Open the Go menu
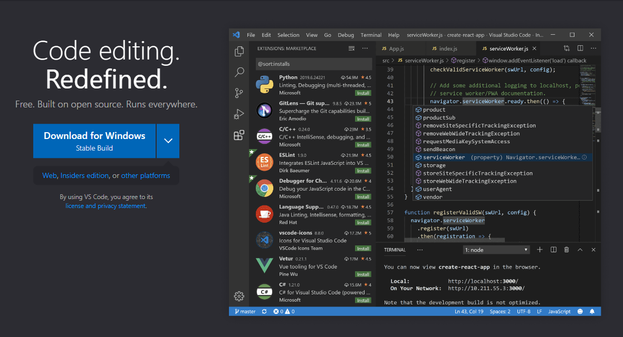 pos(328,35)
